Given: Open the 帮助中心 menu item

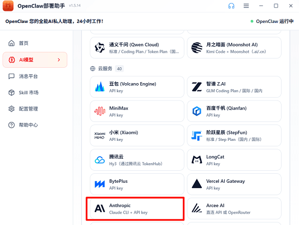Looking at the screenshot, I should (x=35, y=125).
